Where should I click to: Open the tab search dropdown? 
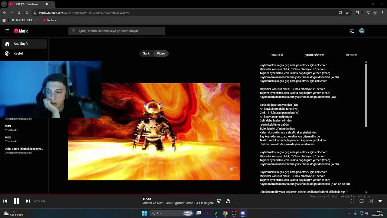tap(4, 4)
